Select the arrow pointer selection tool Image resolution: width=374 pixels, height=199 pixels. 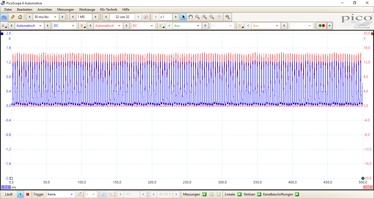pos(183,17)
